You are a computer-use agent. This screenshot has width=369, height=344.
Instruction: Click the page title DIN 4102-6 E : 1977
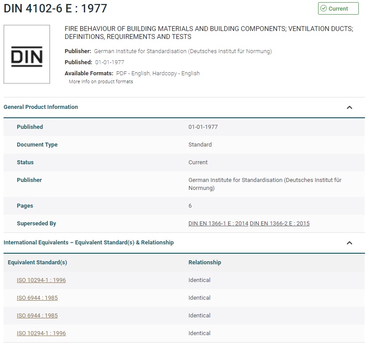click(55, 8)
